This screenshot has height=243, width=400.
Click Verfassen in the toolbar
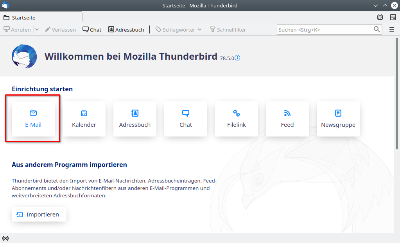(60, 30)
